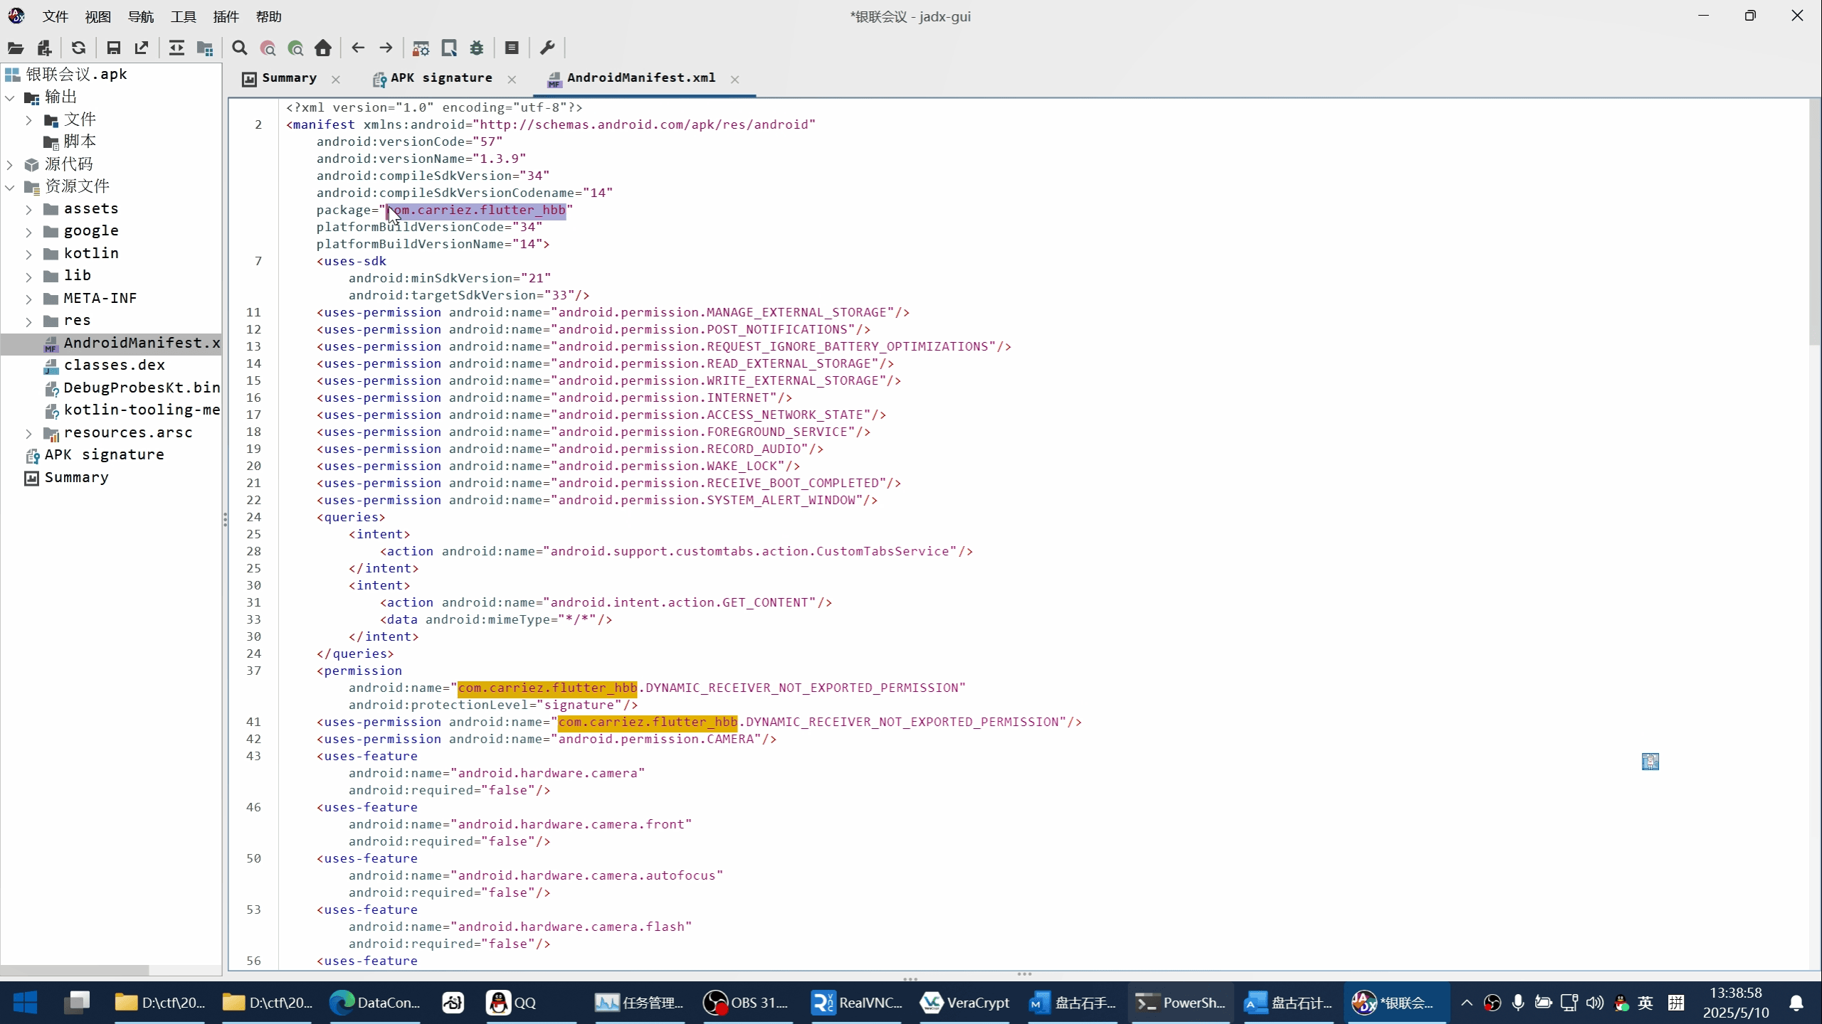The width and height of the screenshot is (1822, 1024).
Task: Select classes.dex in the tree
Action: coord(114,366)
